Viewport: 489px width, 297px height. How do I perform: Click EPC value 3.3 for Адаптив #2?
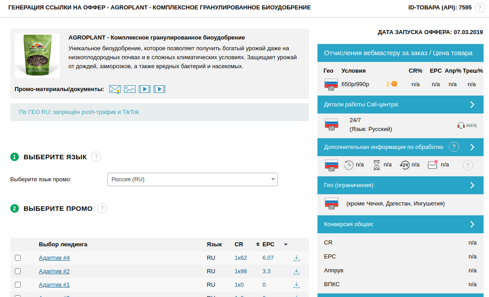click(266, 271)
